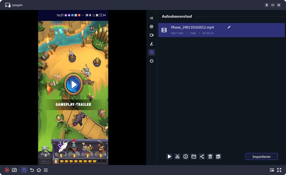Show file info for the recording
This screenshot has width=286, height=175.
tap(185, 157)
